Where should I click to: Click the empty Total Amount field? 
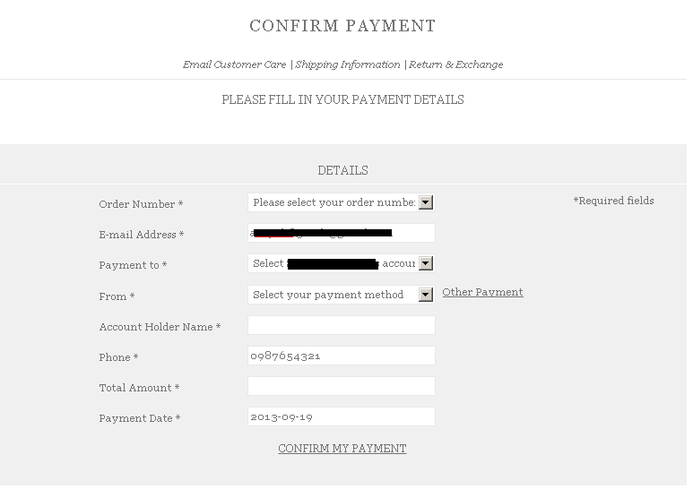pyautogui.click(x=341, y=386)
